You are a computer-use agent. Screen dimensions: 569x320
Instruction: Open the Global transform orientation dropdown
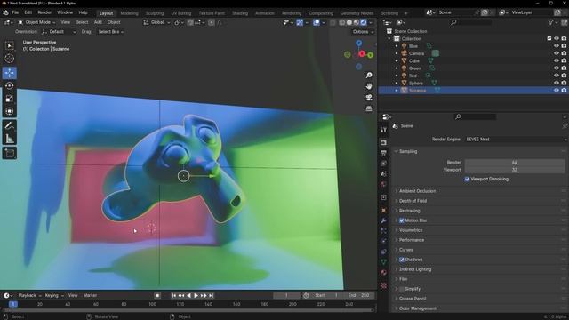point(156,22)
